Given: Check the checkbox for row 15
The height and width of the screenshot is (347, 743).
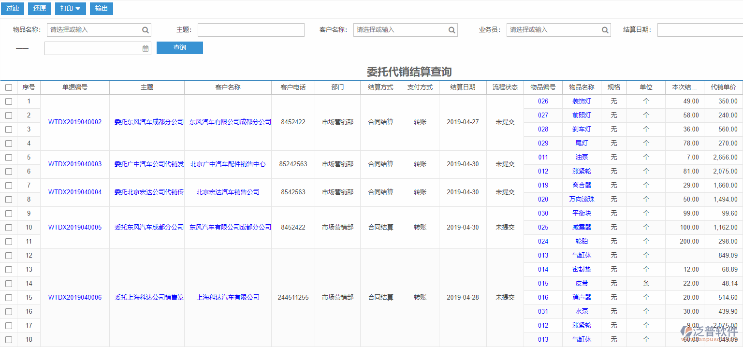Looking at the screenshot, I should (x=8, y=297).
